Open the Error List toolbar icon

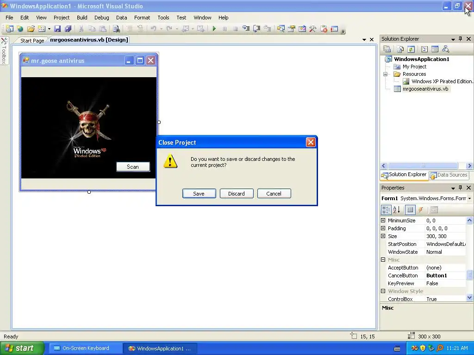point(324,29)
